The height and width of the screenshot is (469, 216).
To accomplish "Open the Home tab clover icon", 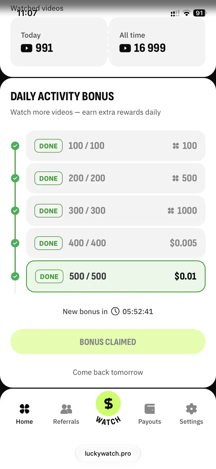I will (25, 409).
